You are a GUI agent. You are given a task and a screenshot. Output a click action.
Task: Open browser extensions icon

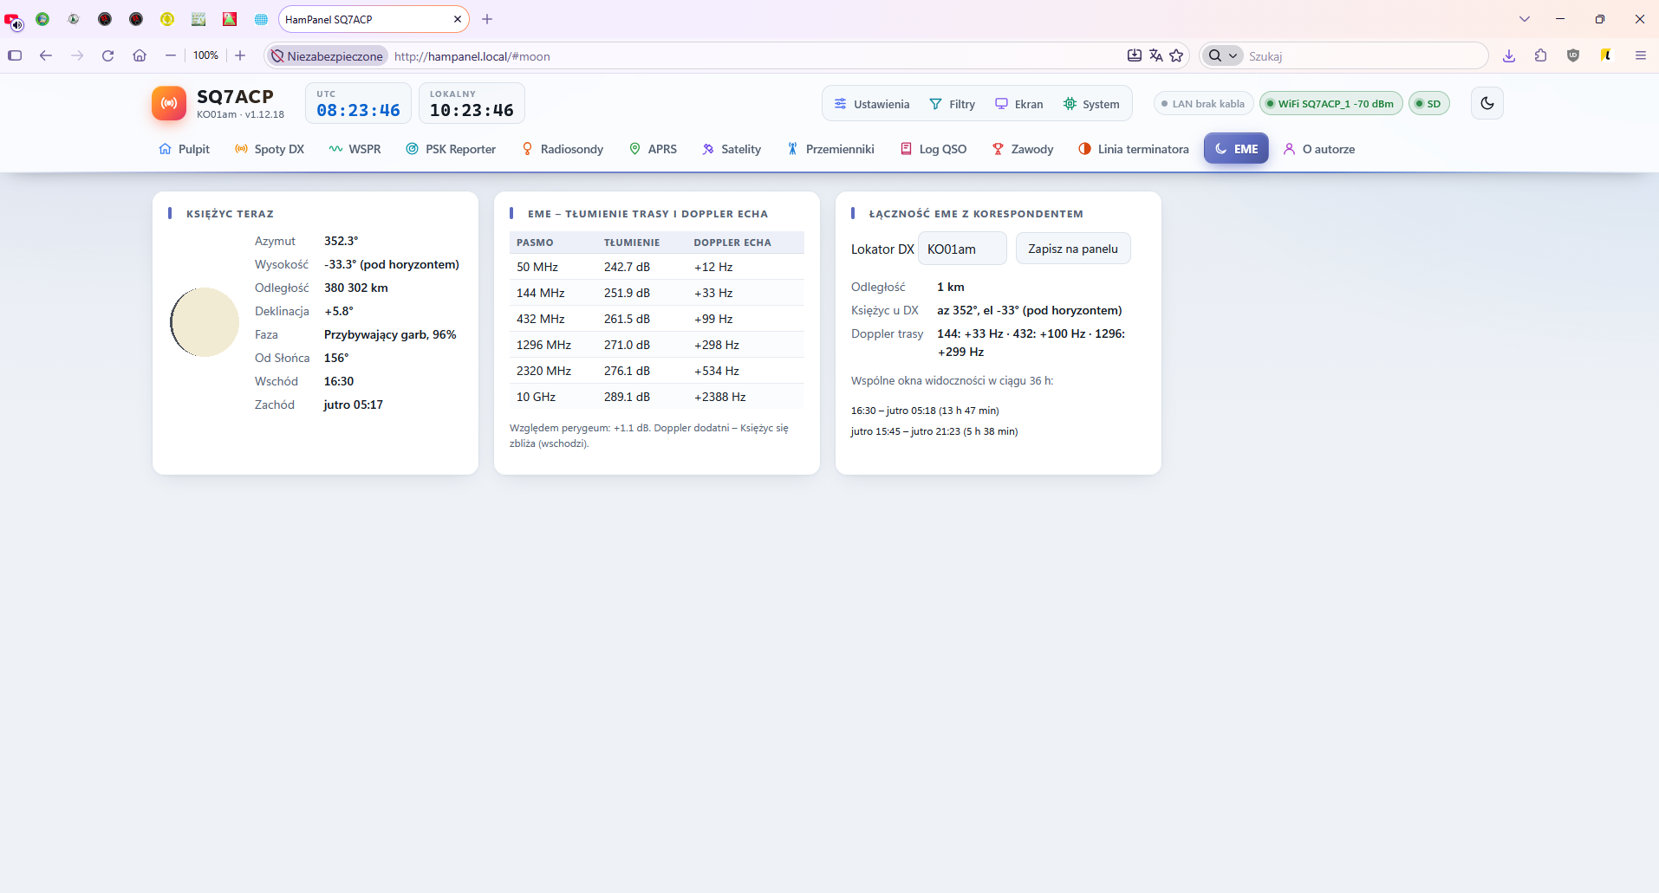[x=1540, y=55]
